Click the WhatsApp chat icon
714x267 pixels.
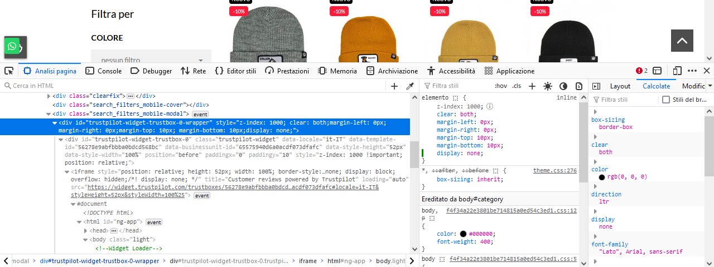tap(12, 46)
